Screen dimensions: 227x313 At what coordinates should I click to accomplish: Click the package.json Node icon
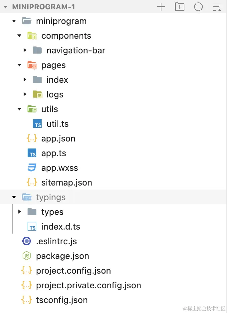[x=27, y=256]
